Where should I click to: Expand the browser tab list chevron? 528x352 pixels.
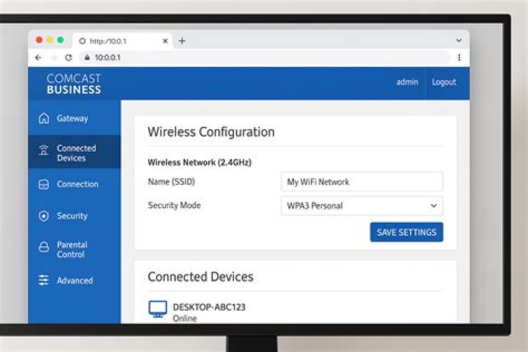click(x=459, y=40)
